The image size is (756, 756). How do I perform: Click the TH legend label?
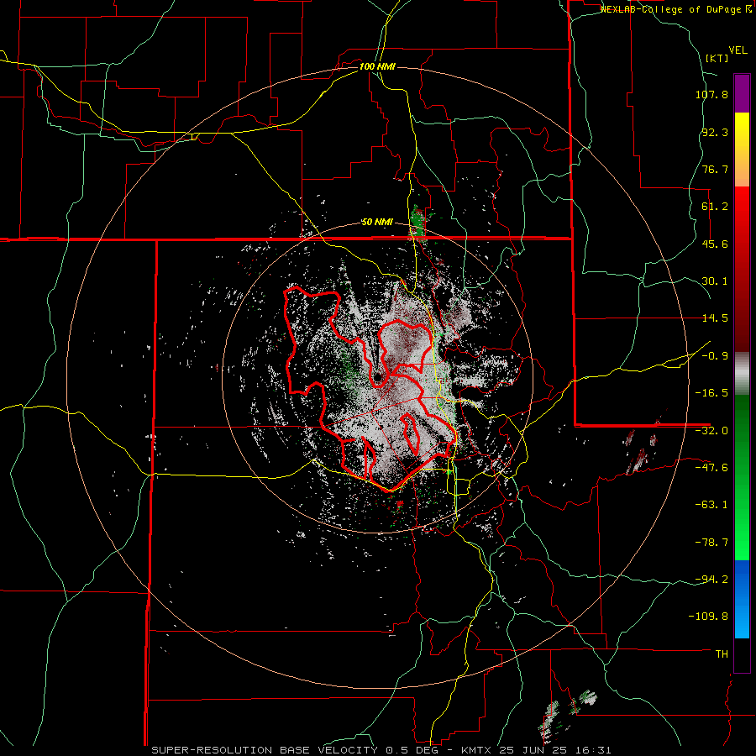(722, 654)
